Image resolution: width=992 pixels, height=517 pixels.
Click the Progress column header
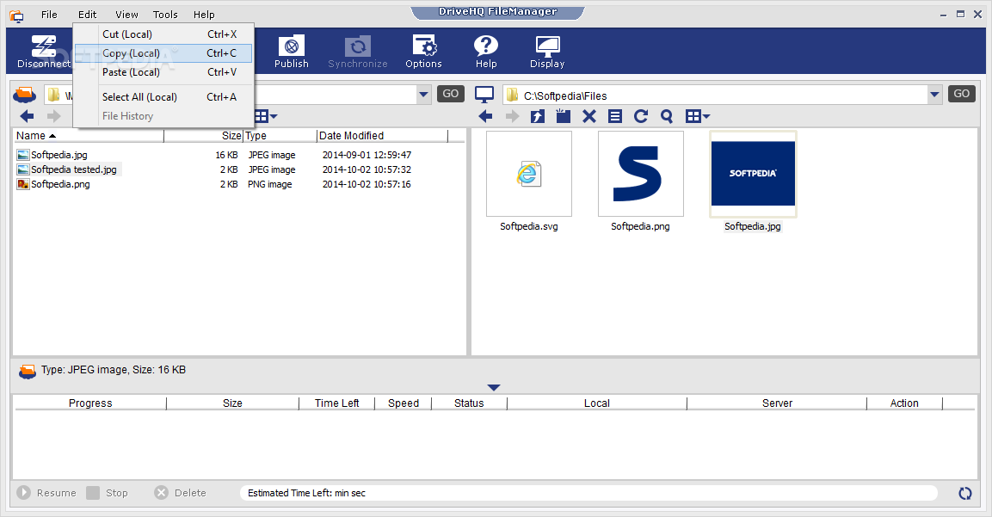point(90,403)
